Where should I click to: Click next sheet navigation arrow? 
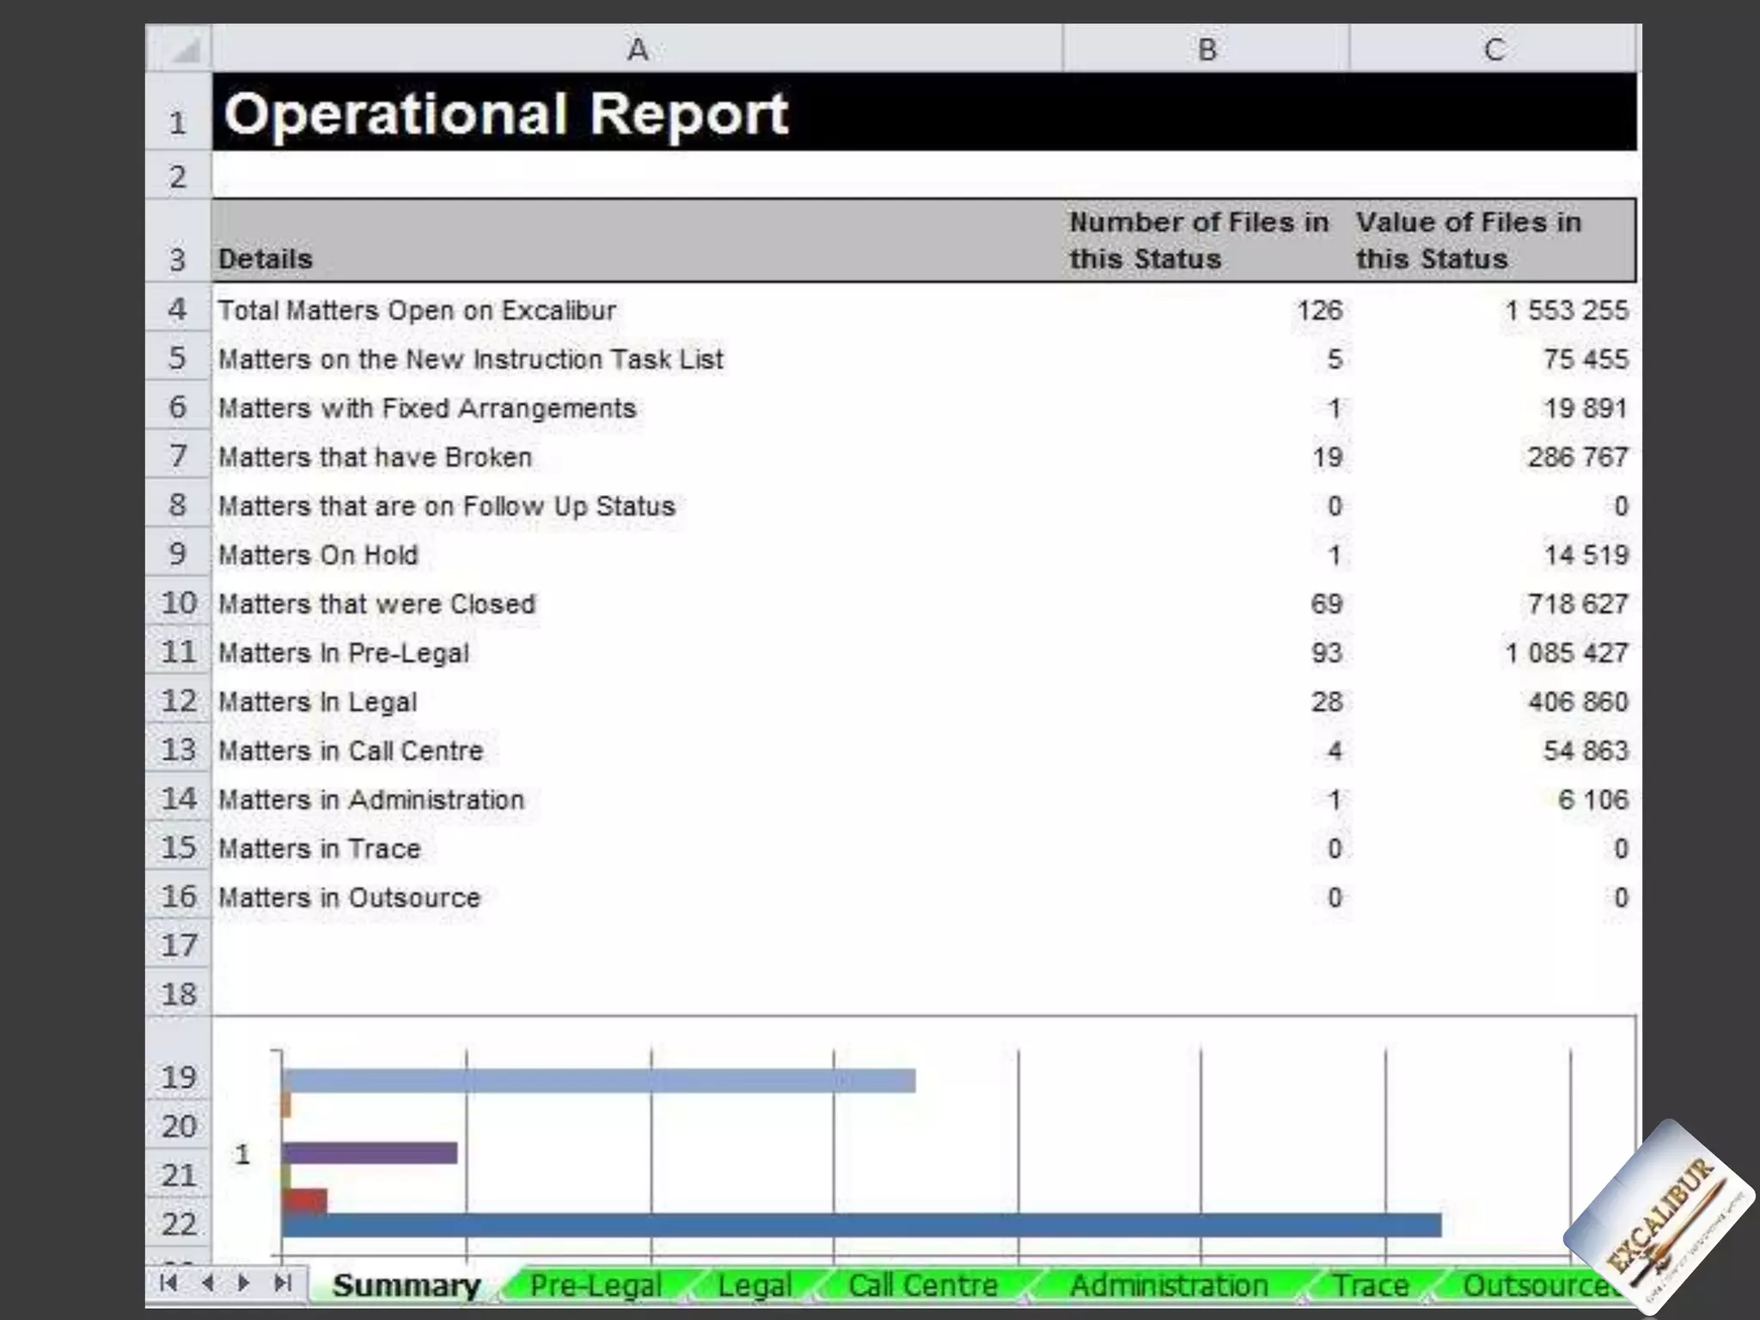pyautogui.click(x=244, y=1283)
